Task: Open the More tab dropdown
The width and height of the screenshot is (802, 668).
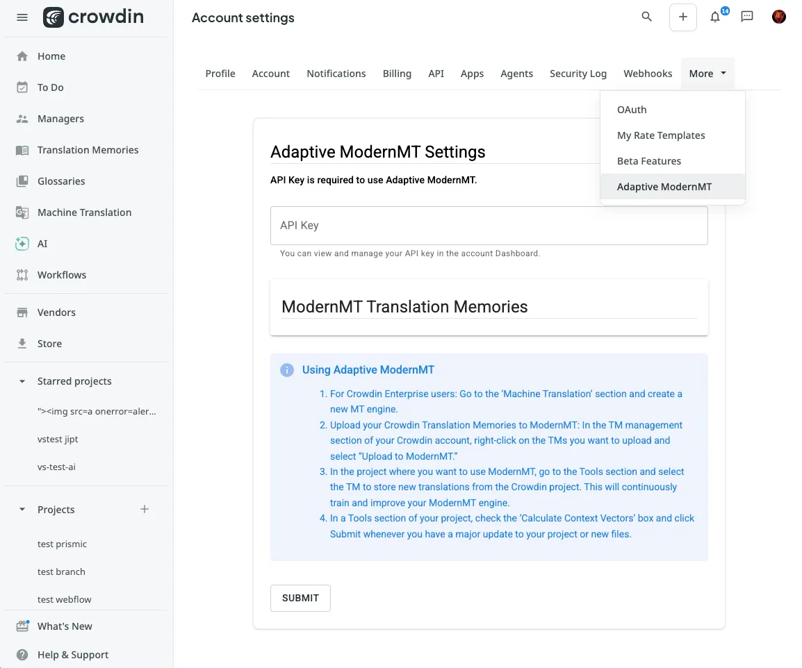Action: [707, 73]
